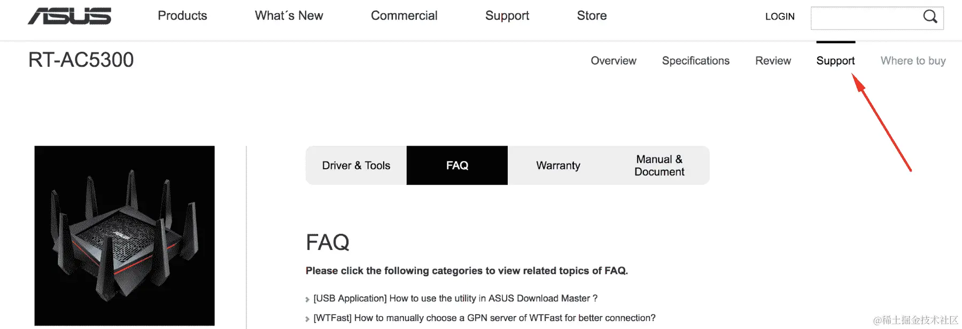Click the search magnifier icon
962x329 pixels.
[930, 17]
